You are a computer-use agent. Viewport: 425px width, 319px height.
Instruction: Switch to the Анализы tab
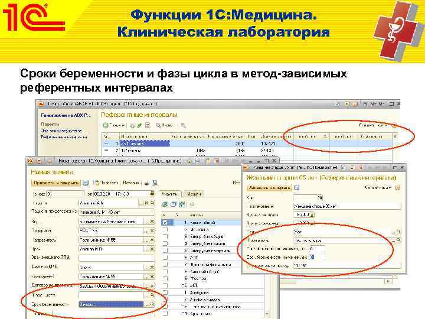coord(169,194)
